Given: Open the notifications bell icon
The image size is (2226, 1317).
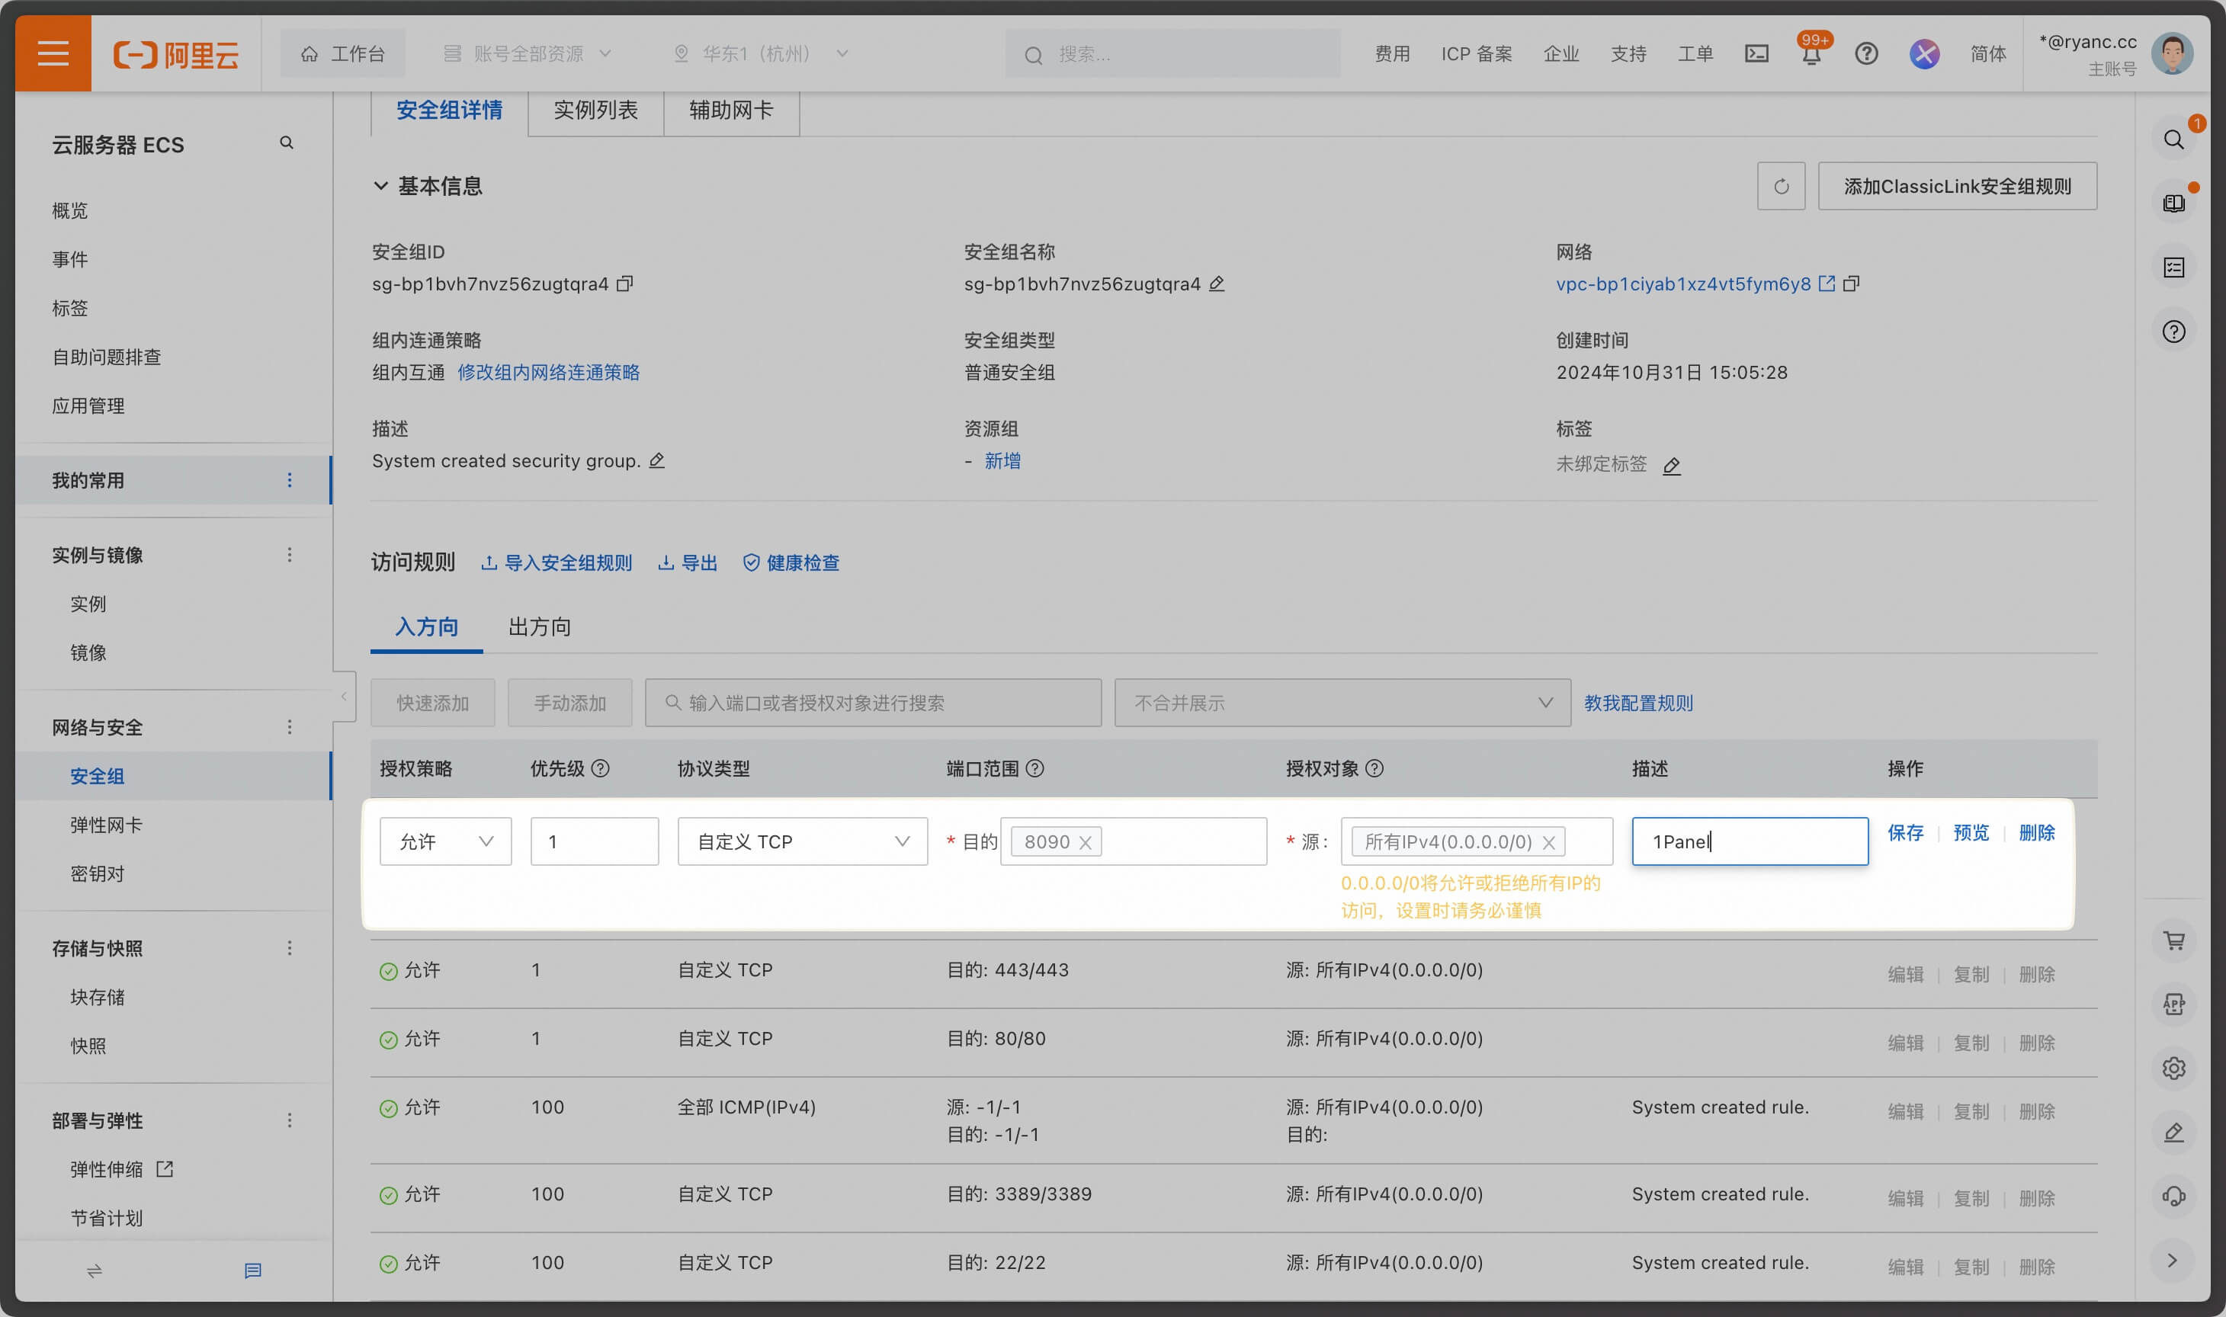Looking at the screenshot, I should pyautogui.click(x=1811, y=55).
